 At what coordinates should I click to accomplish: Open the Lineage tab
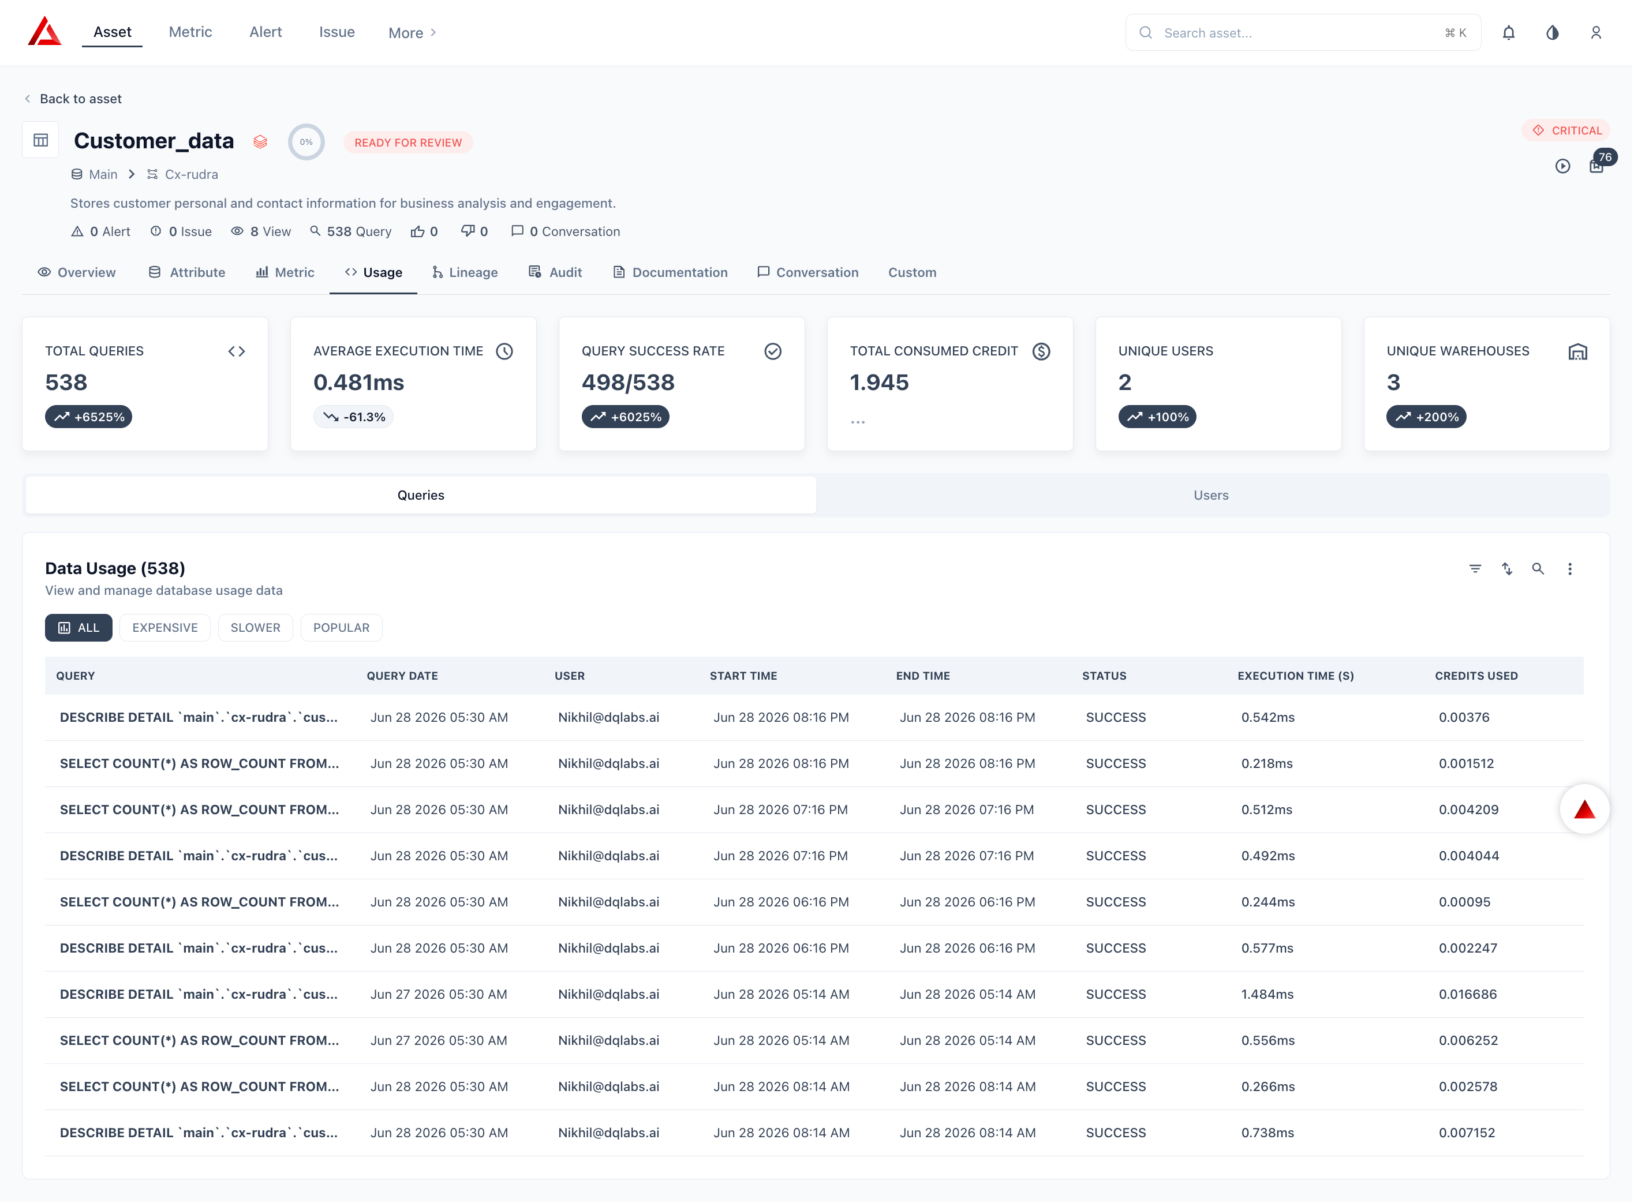pos(465,272)
